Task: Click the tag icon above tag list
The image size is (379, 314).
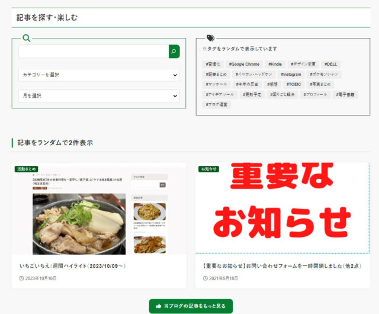Action: pos(210,39)
